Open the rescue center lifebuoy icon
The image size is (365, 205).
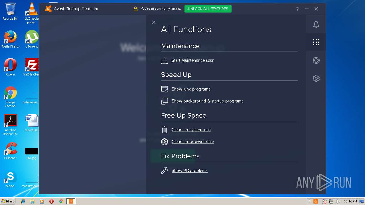point(316,60)
